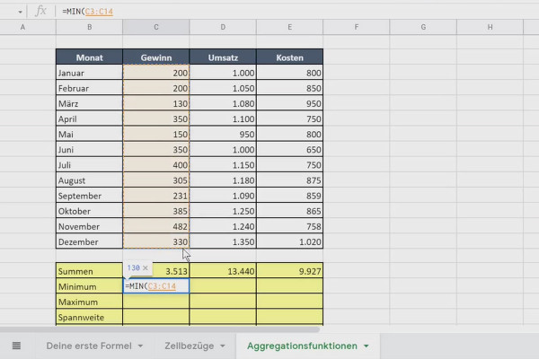539x359 pixels.
Task: Open the all sheets list icon
Action: (16, 346)
